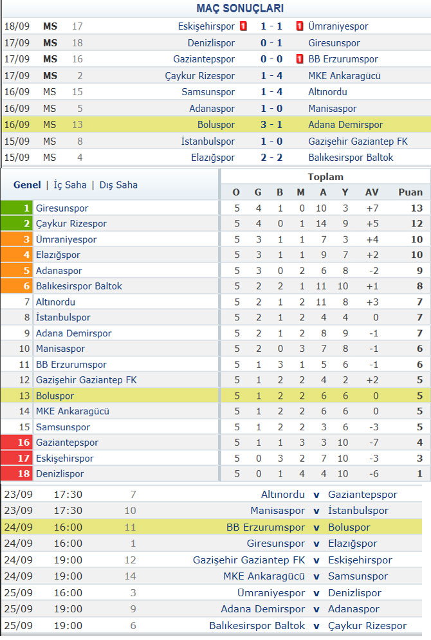Viewport: 431px width, 640px height.
Task: Click the AV column header
Action: click(372, 192)
